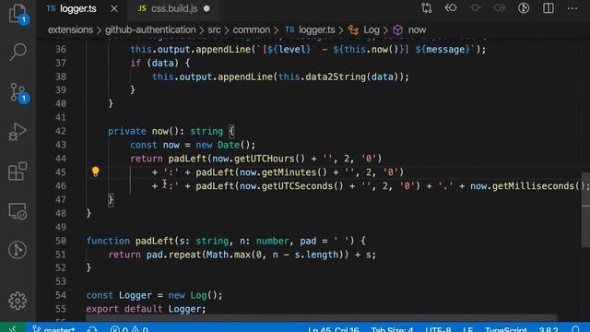The height and width of the screenshot is (332, 590).
Task: Click the horizontal scrollbar below the code
Action: coord(321,318)
